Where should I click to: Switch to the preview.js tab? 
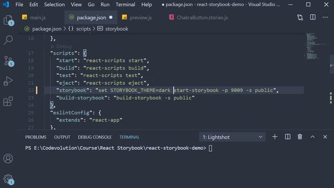click(x=140, y=17)
